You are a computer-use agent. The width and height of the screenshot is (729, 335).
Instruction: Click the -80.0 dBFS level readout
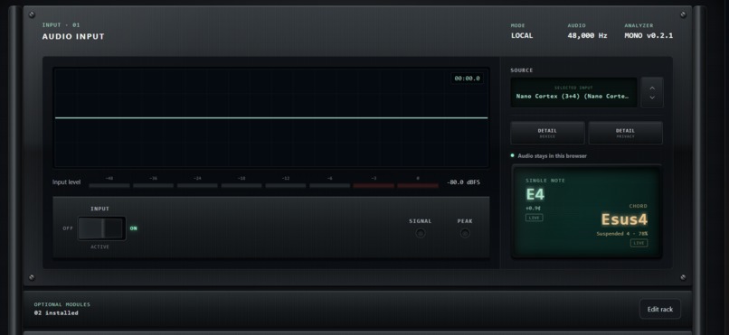pos(463,182)
